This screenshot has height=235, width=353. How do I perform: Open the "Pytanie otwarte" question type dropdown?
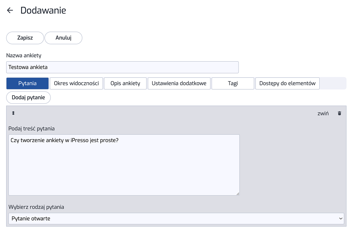[x=176, y=218]
